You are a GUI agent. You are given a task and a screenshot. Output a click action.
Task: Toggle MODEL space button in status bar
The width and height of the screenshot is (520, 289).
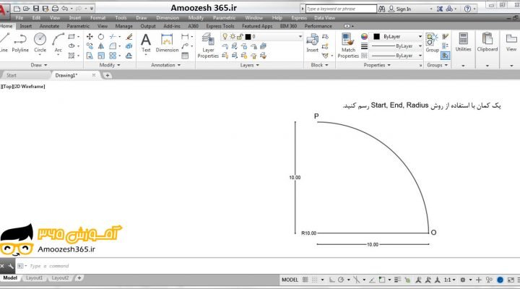pos(290,280)
